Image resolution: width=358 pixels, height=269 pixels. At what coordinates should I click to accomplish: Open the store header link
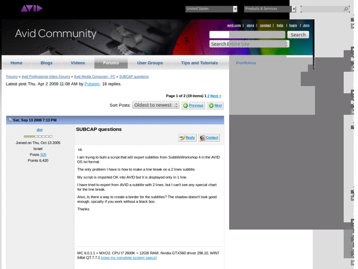[x=250, y=25]
